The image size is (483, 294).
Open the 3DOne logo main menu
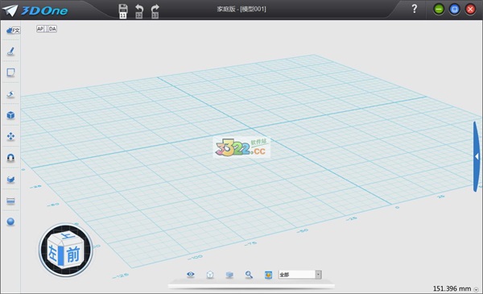coord(35,10)
